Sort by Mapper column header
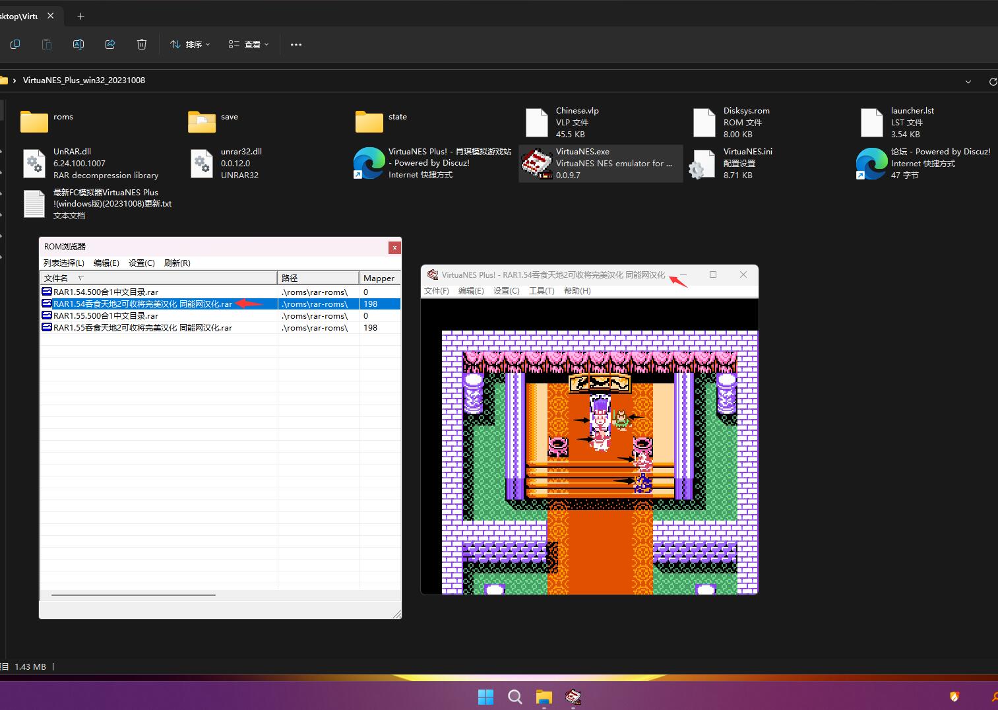 point(379,278)
